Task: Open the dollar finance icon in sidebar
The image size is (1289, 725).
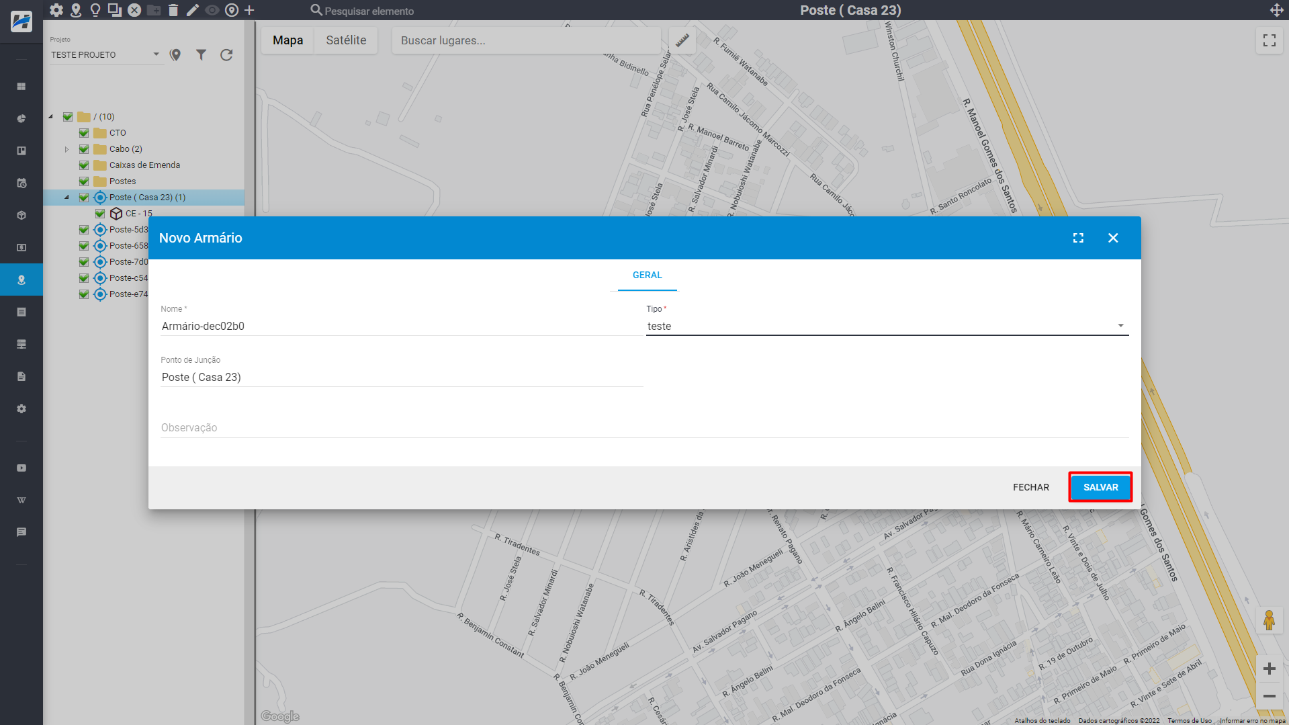Action: (x=21, y=248)
